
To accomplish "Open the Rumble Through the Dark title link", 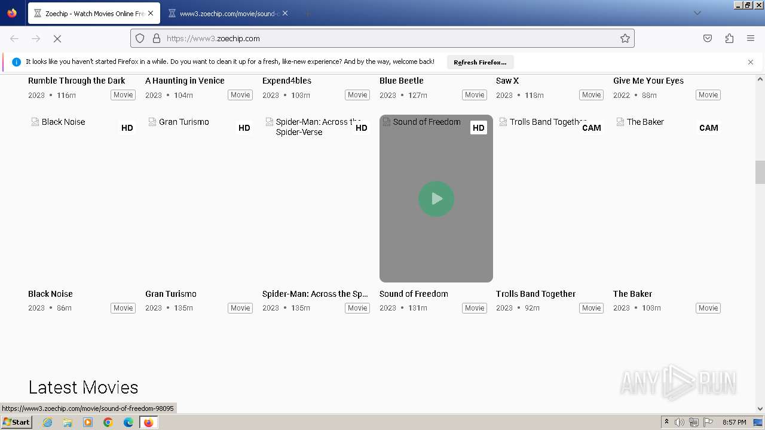I will (x=76, y=81).
